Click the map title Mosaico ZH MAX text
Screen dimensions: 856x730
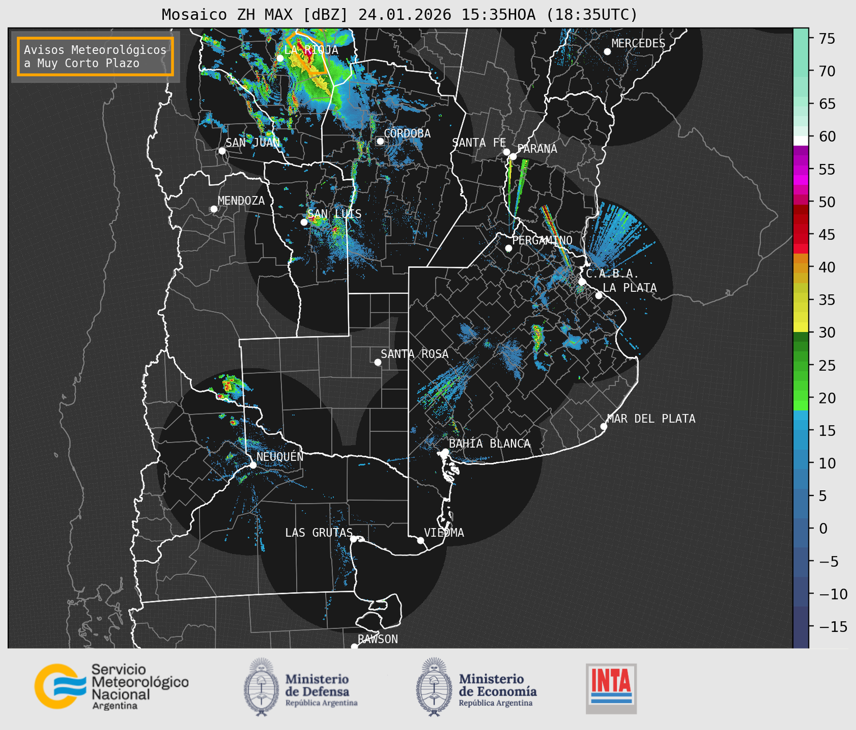click(228, 15)
